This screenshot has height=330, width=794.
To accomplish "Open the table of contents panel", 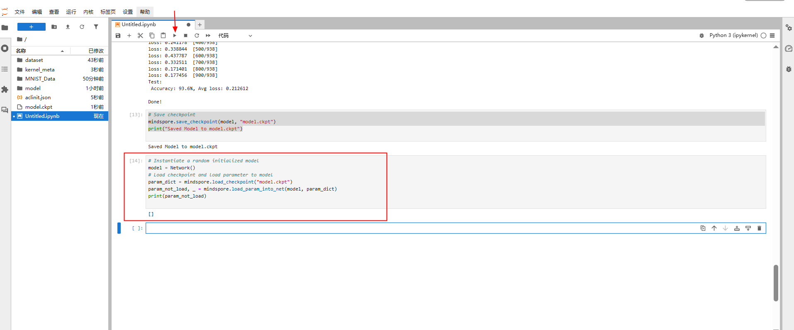I will (5, 69).
